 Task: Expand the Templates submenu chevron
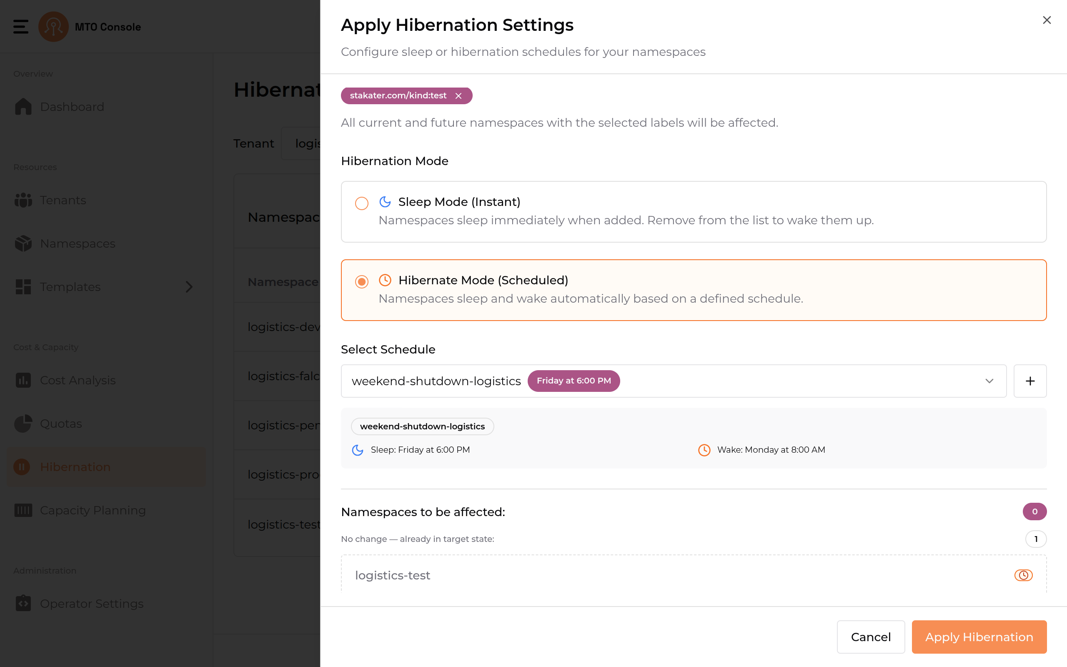tap(189, 287)
